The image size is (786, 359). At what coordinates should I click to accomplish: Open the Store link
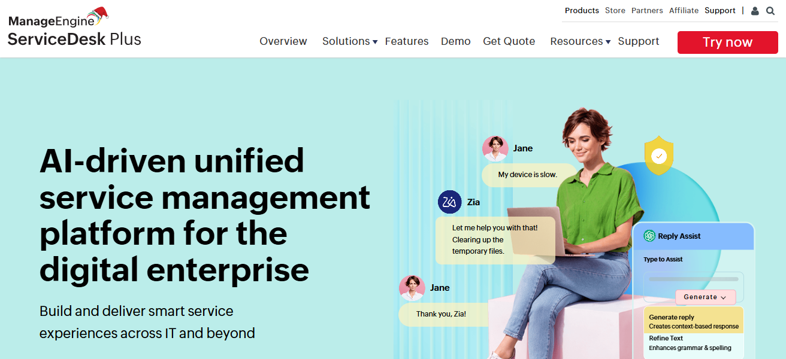(615, 10)
